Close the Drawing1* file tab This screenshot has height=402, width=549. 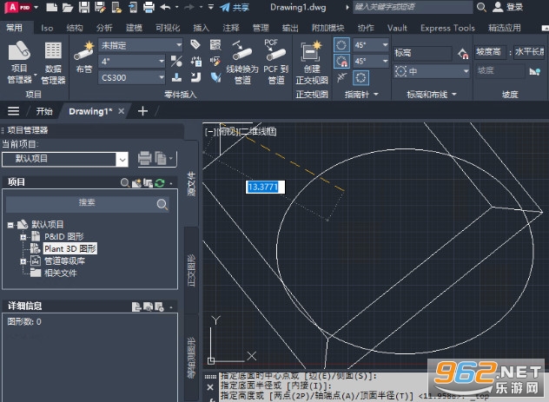click(x=121, y=111)
